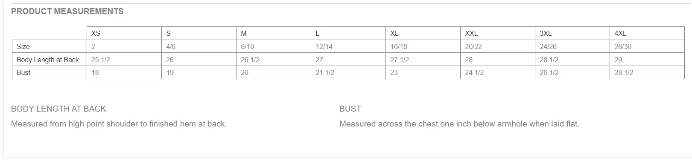Click the 24/26 size cell

pos(572,46)
